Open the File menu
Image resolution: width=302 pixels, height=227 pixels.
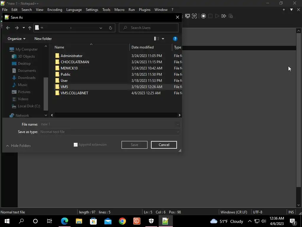pyautogui.click(x=5, y=10)
